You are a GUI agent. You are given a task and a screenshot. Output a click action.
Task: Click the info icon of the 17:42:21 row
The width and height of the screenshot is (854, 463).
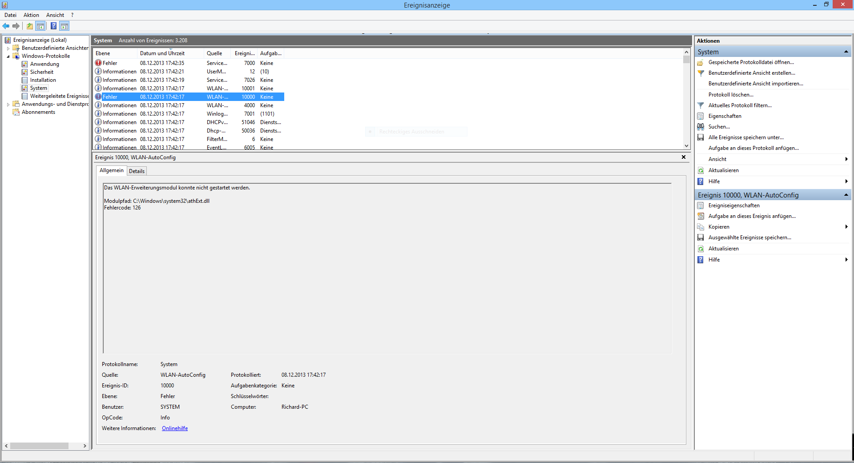click(x=98, y=72)
